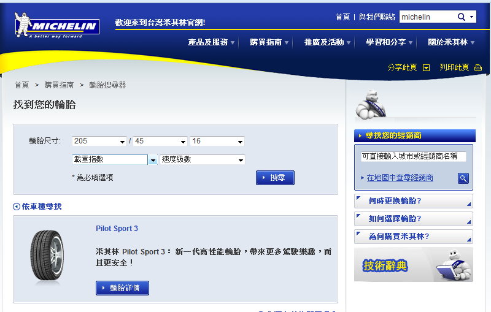Expand 為何購買米其林? panel
This screenshot has width=491, height=312.
pos(413,237)
